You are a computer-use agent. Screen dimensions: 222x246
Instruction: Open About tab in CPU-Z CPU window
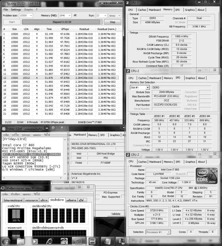pos(201,162)
